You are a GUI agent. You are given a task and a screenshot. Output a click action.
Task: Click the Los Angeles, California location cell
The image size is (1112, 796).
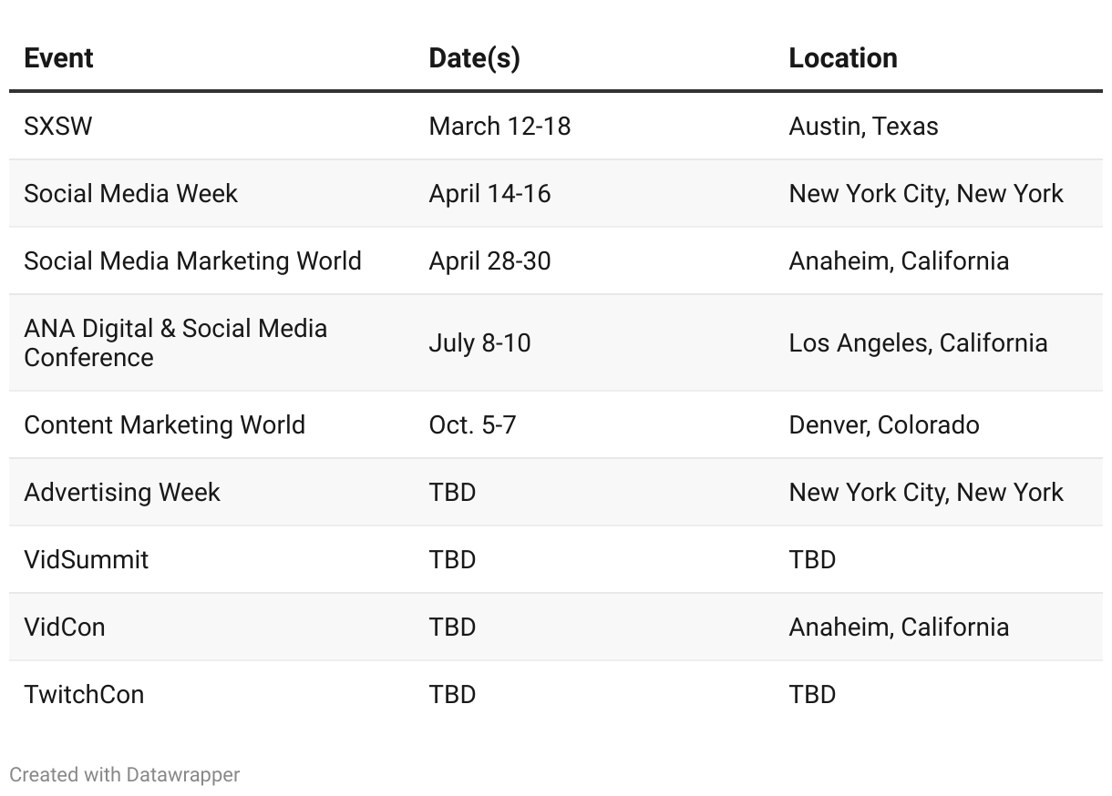pos(918,342)
